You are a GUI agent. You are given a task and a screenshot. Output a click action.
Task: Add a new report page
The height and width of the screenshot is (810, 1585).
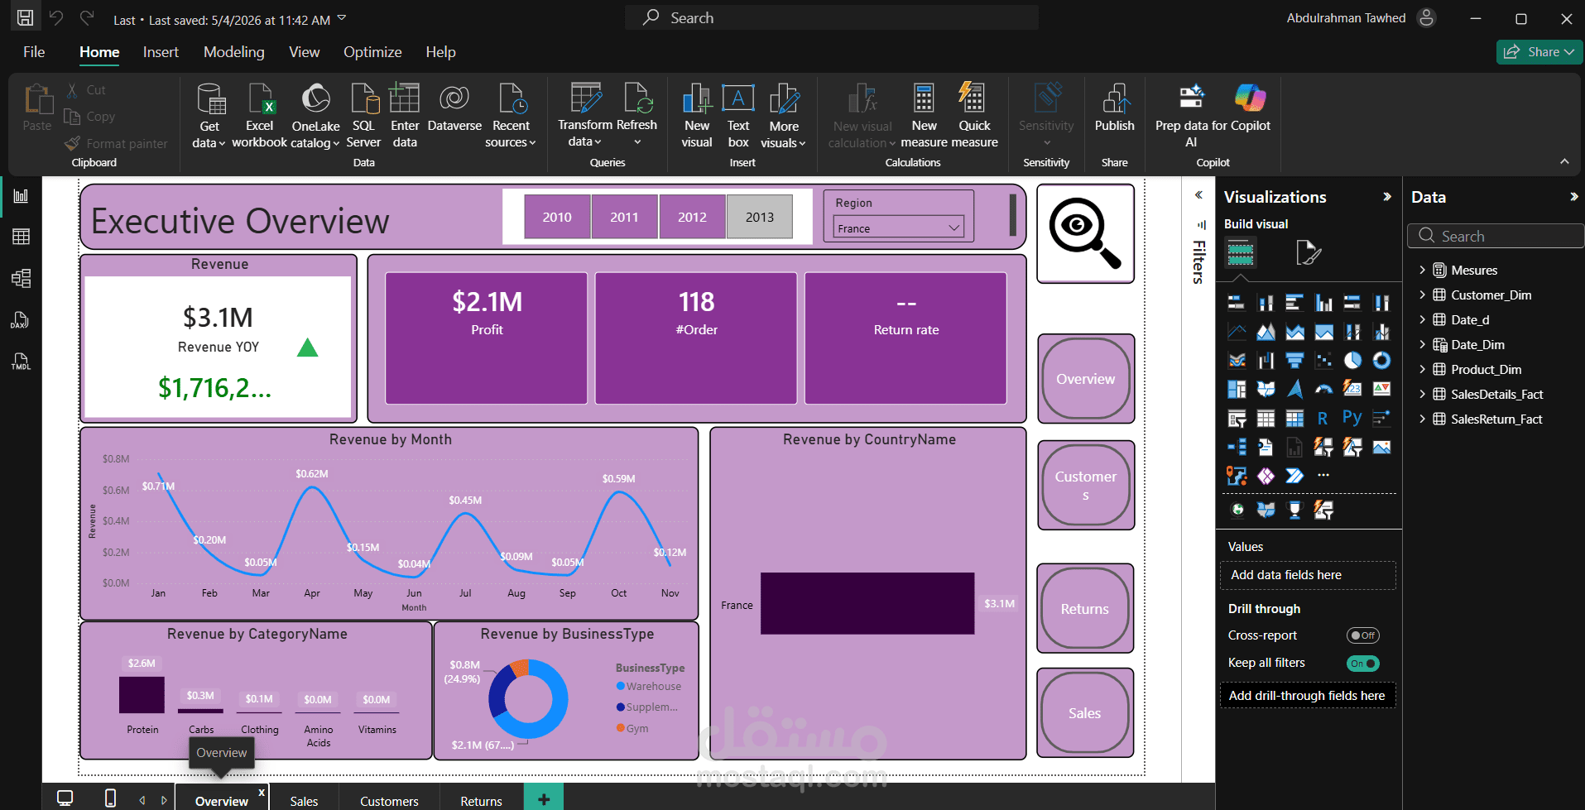tap(544, 799)
